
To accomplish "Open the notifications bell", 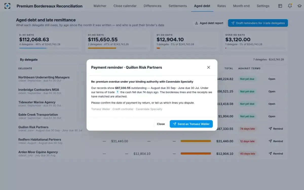I will (x=290, y=6).
